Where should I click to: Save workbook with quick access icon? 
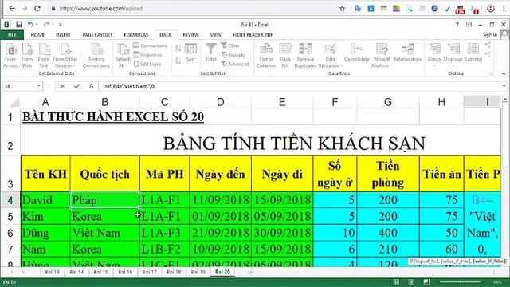pyautogui.click(x=19, y=25)
